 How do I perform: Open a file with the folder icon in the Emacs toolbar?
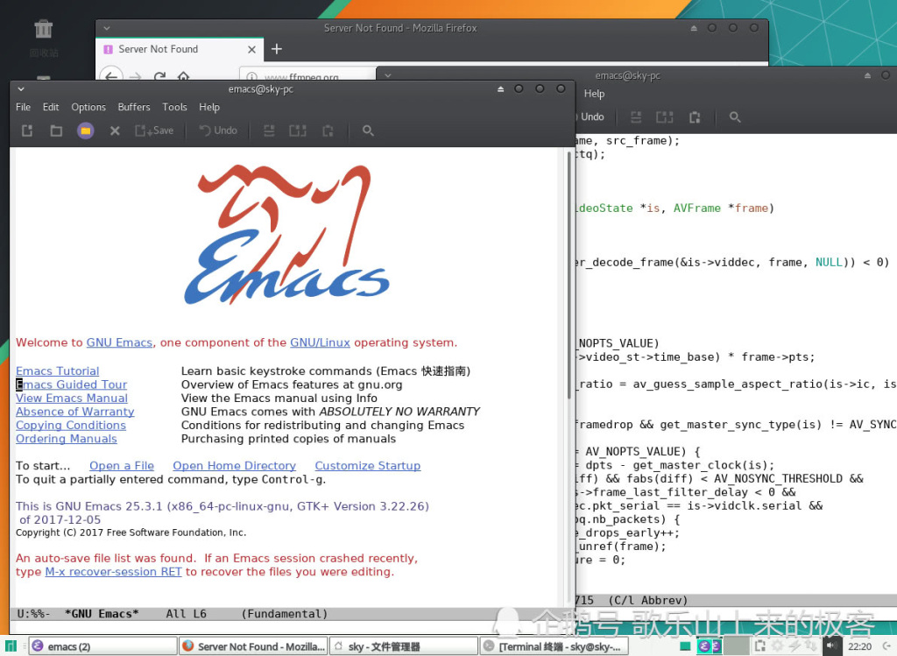pos(56,131)
